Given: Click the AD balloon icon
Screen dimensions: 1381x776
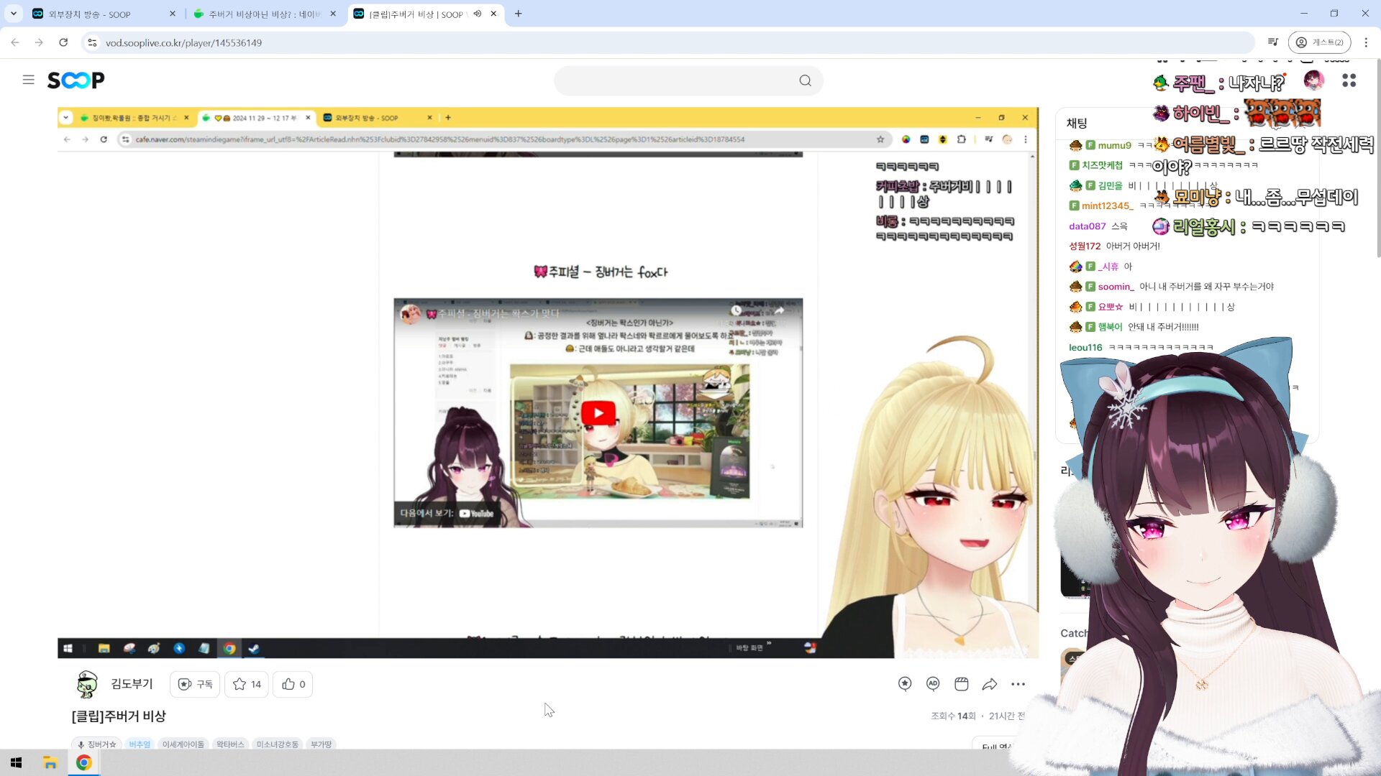Looking at the screenshot, I should click(x=933, y=684).
